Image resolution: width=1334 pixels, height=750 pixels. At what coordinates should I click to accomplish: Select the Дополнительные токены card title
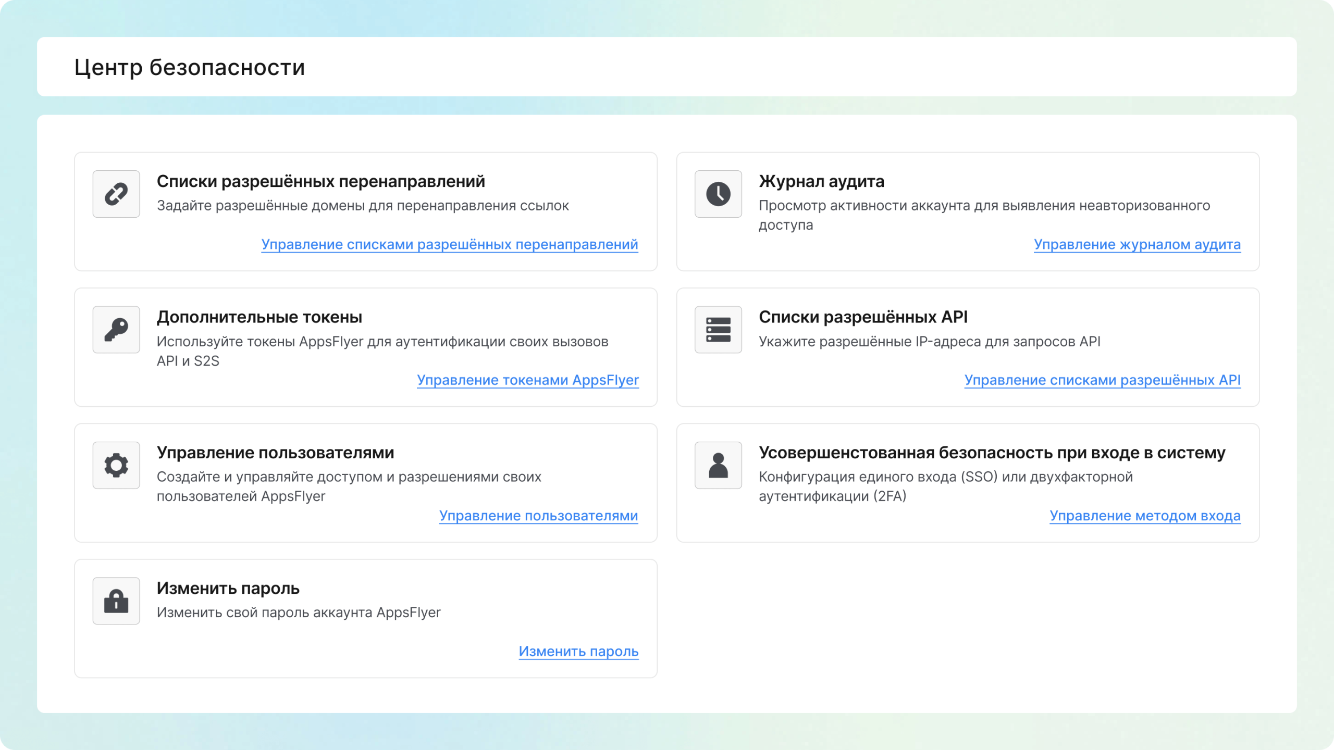(x=259, y=317)
